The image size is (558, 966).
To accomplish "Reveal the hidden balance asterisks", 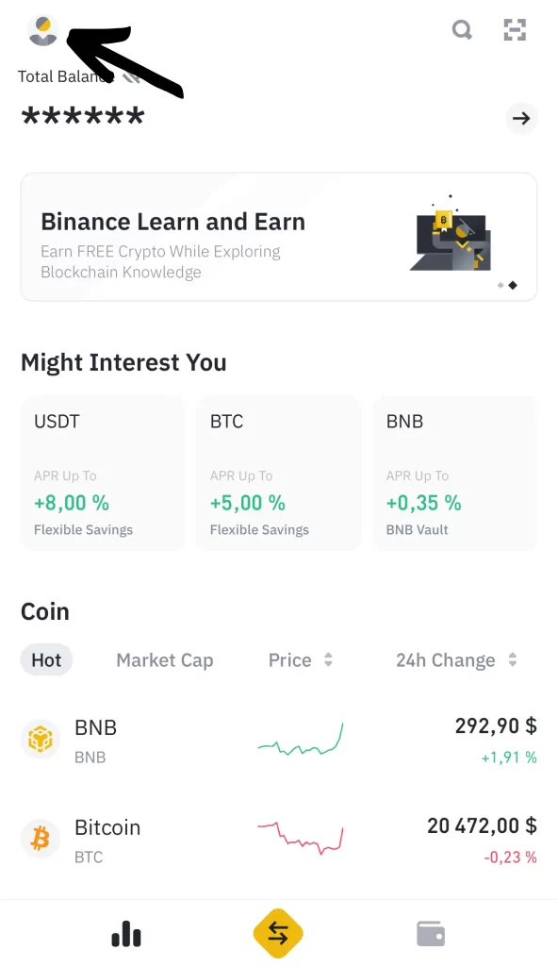I will (x=83, y=117).
